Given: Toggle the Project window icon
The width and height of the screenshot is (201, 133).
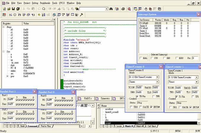Looking at the screenshot, I should tap(135, 9).
